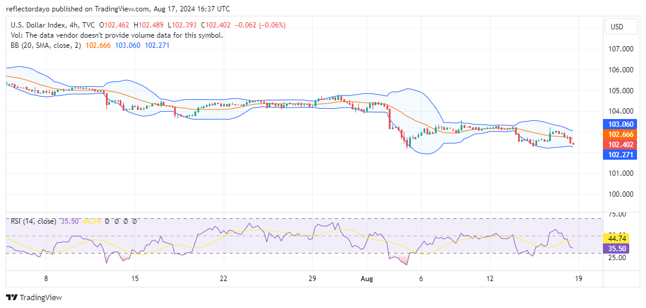
Task: Click the Aug label on time axis
Action: pyautogui.click(x=366, y=279)
